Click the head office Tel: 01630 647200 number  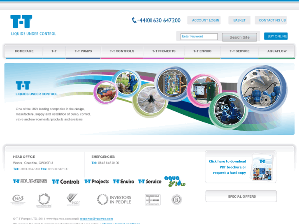click(x=26, y=169)
